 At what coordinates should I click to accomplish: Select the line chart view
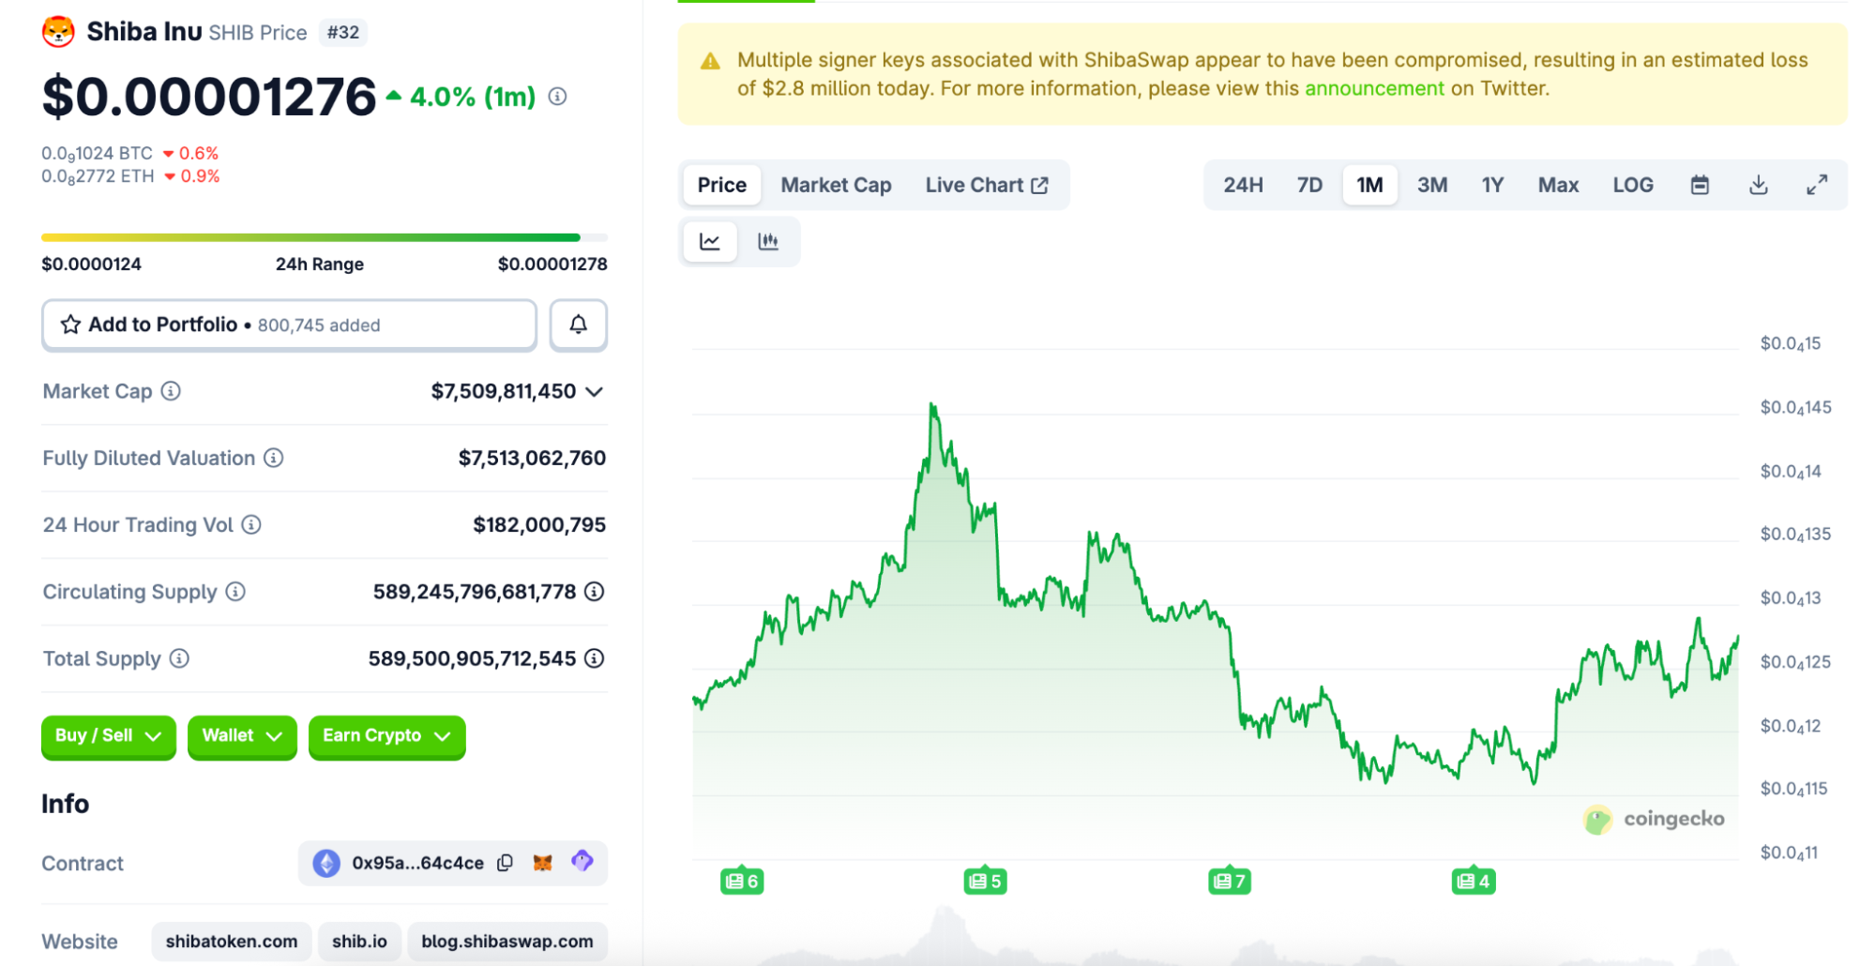[x=710, y=242]
